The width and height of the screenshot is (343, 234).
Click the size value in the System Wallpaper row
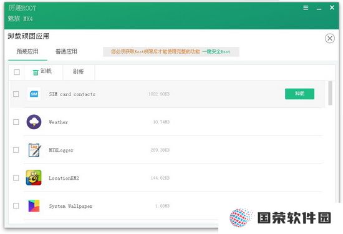tap(163, 206)
